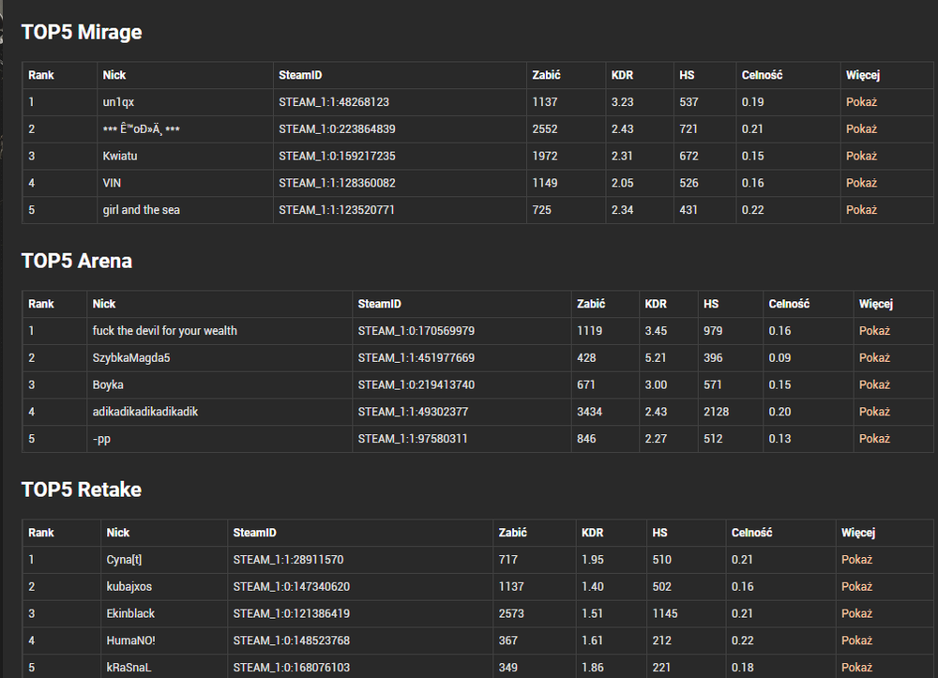Click HS header in Mirage table
The height and width of the screenshot is (678, 938).
[687, 75]
